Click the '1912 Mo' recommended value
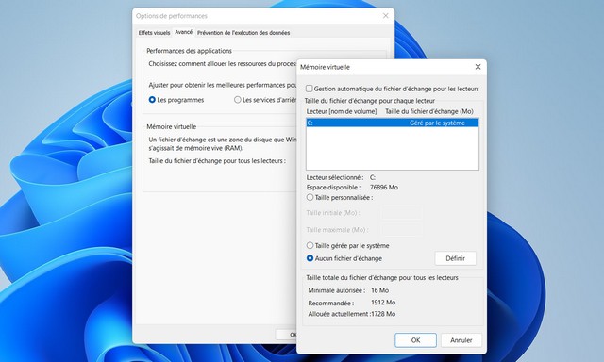Screen dimensions: 604x362 383,303
